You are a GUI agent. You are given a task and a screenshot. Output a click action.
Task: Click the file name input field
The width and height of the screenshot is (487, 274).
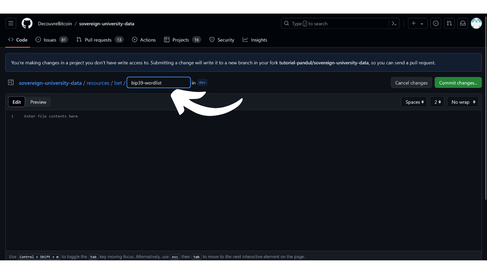point(159,83)
